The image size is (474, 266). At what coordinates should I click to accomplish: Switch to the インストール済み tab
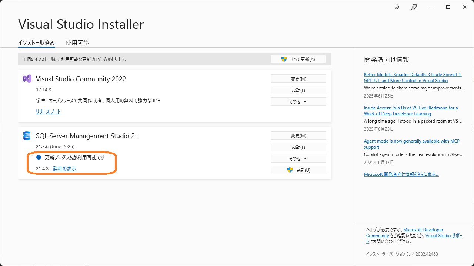click(x=37, y=43)
